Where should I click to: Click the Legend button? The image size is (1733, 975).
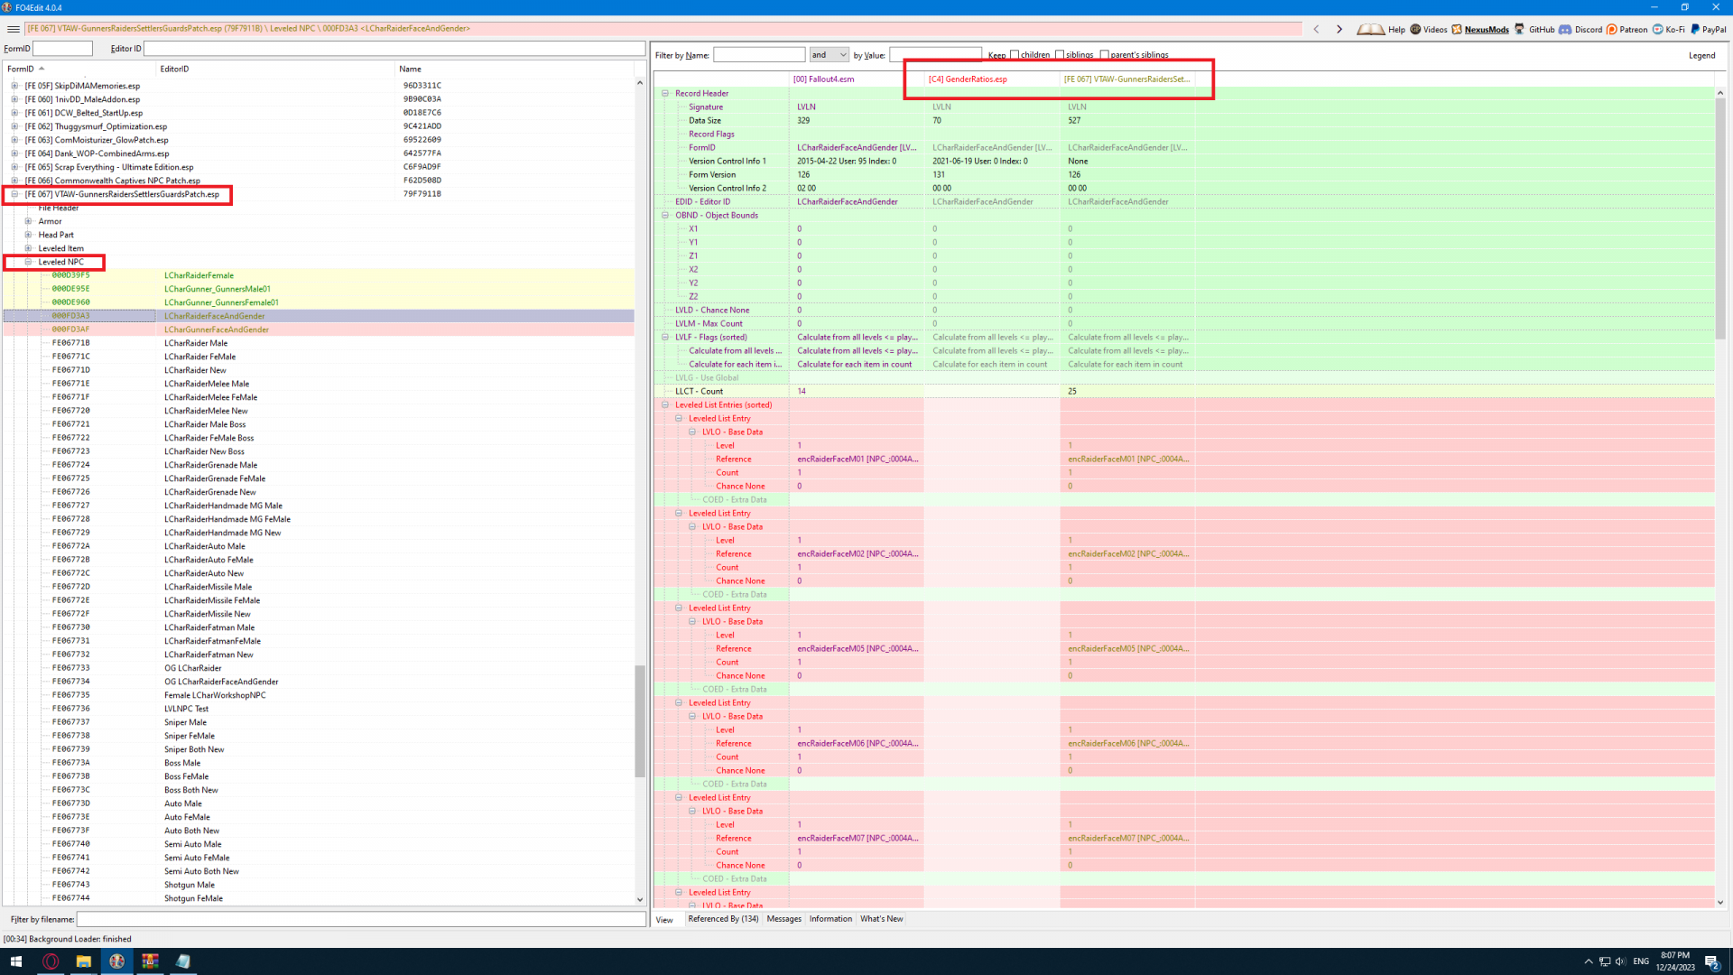point(1701,55)
